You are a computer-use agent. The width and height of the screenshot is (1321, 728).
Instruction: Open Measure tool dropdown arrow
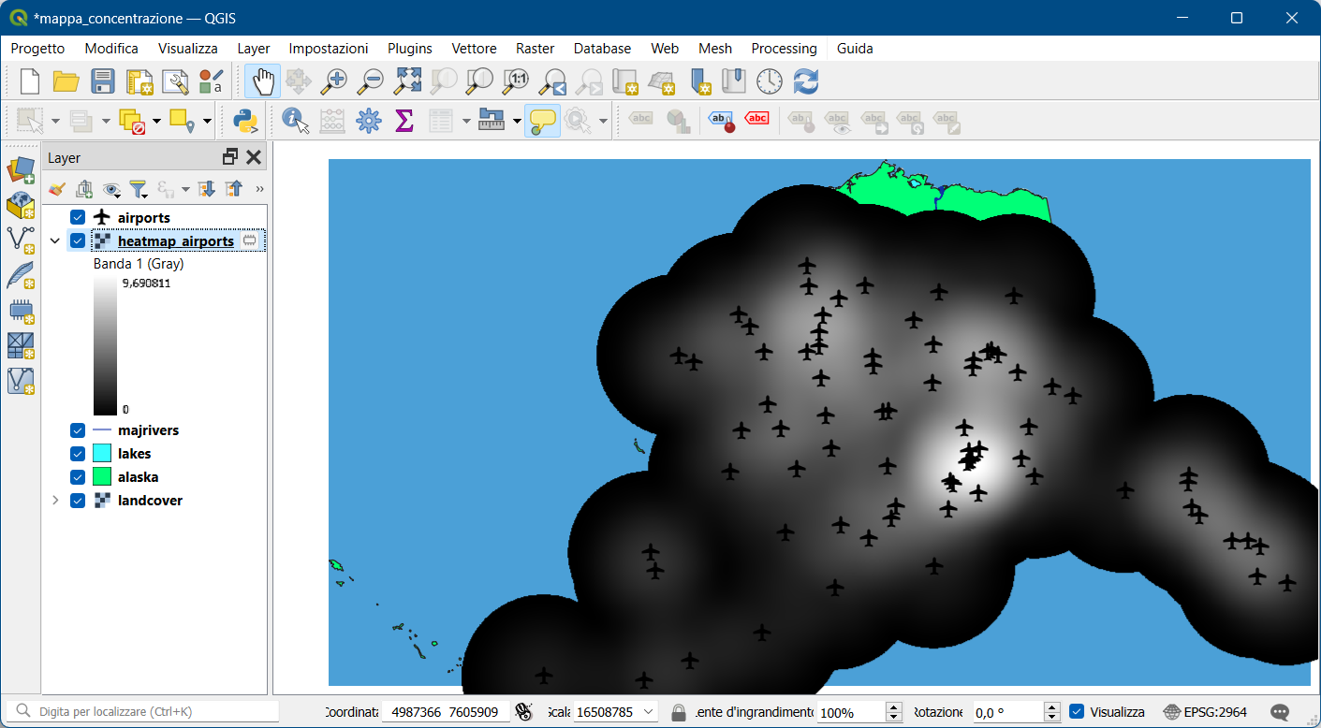pos(517,121)
